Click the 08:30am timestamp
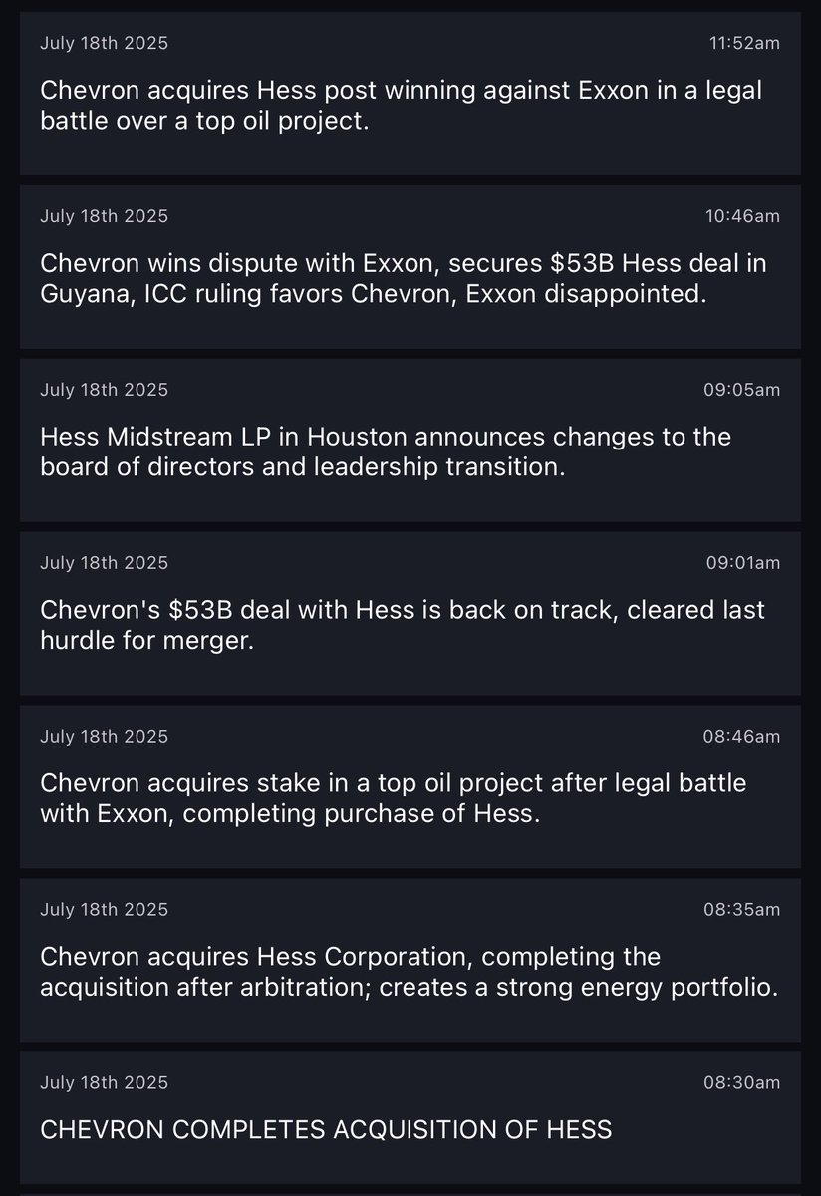The image size is (821, 1196). click(743, 1083)
